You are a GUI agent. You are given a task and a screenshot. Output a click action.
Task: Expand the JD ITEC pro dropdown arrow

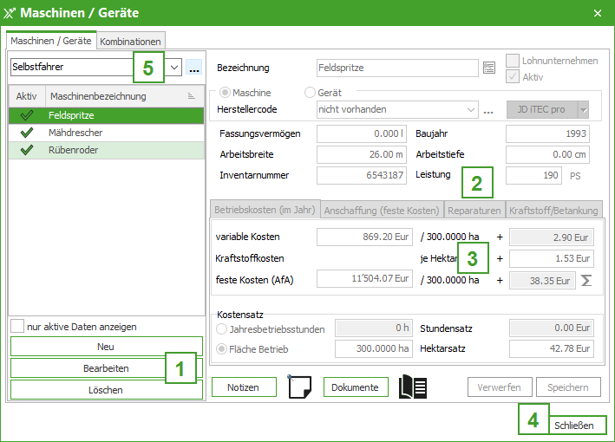coord(583,109)
